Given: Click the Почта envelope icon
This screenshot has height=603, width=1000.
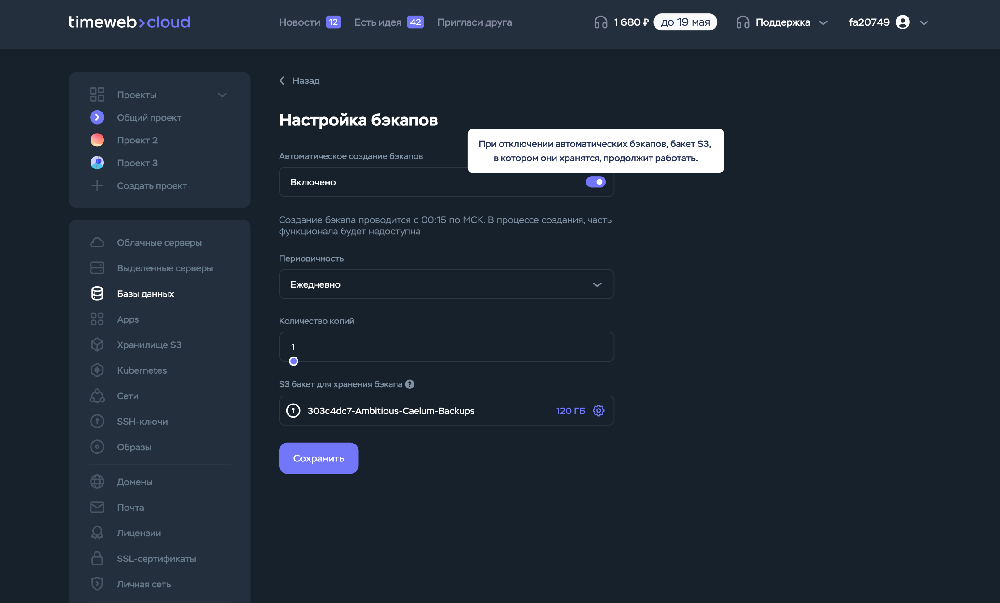Looking at the screenshot, I should [97, 507].
